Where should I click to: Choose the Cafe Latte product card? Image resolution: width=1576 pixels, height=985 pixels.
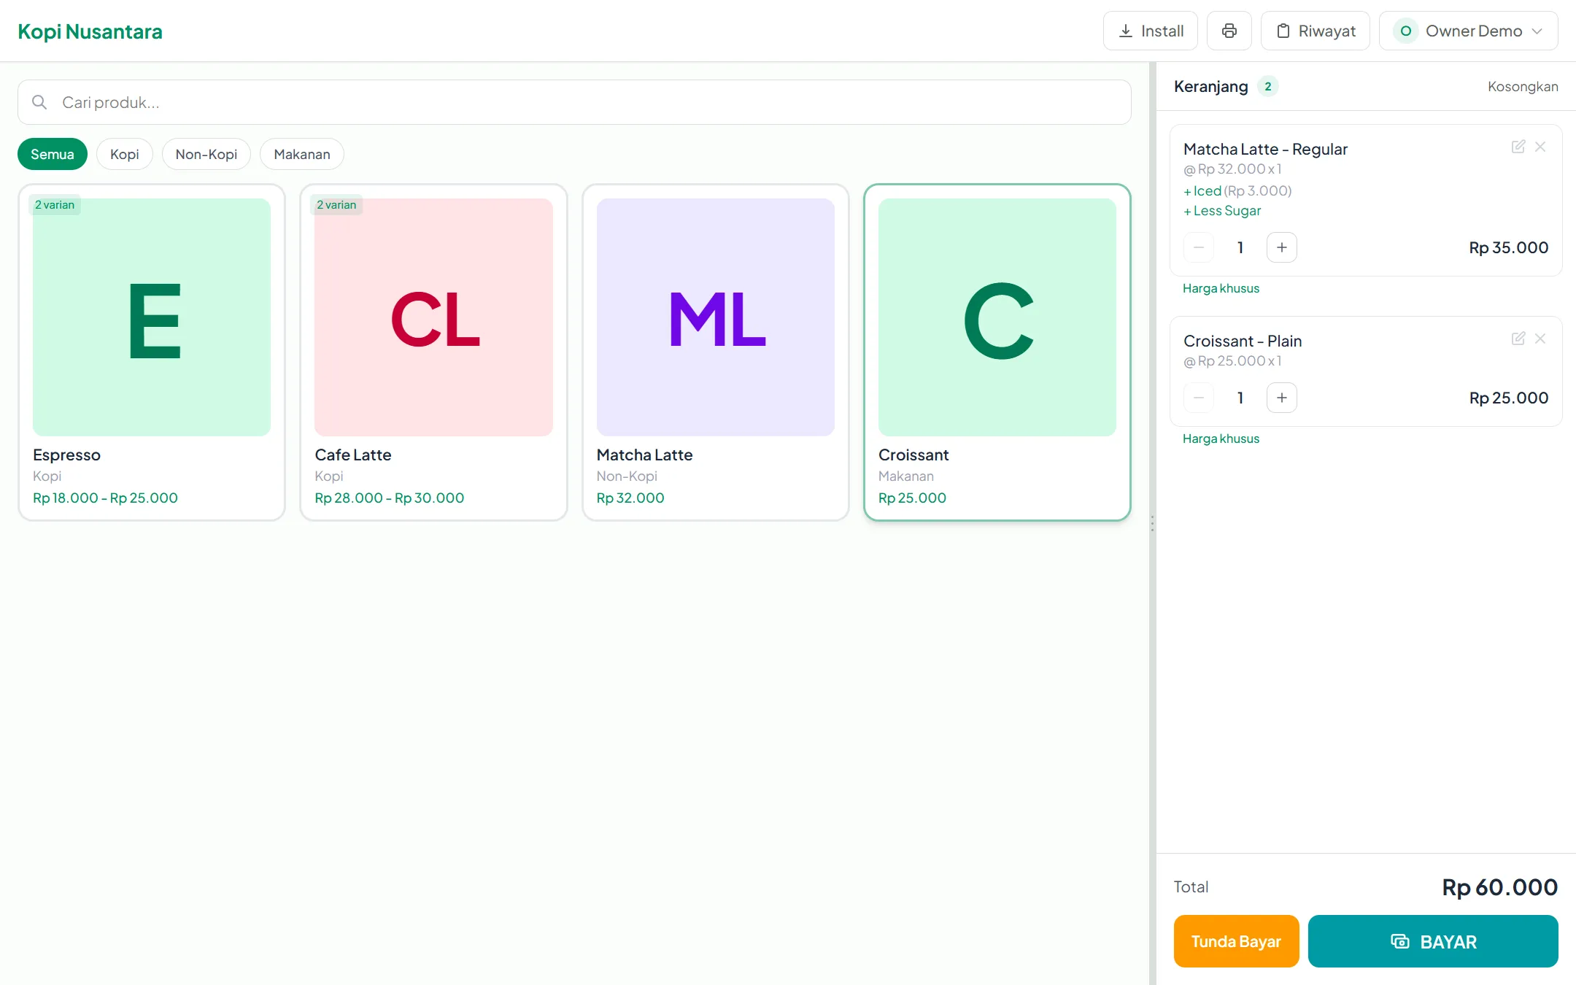coord(433,352)
